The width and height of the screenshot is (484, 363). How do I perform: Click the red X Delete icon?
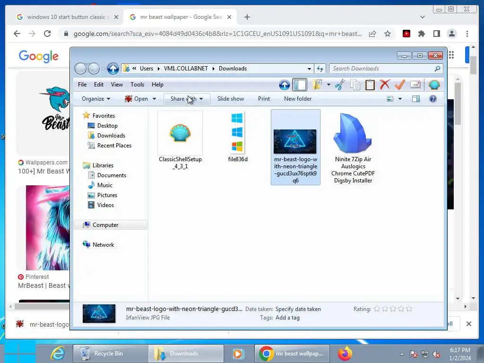tap(385, 85)
